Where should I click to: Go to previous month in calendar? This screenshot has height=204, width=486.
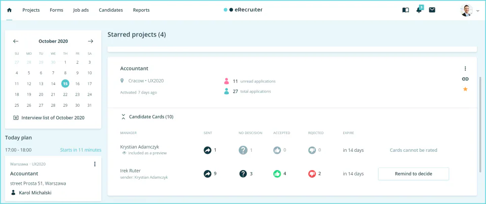(x=16, y=41)
